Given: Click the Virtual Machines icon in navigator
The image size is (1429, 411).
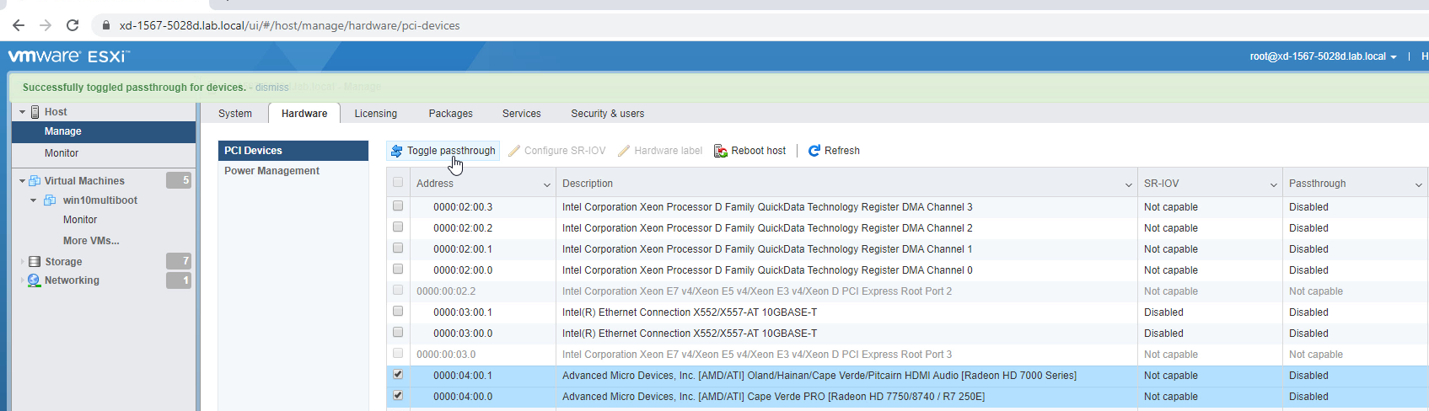Looking at the screenshot, I should coord(35,181).
